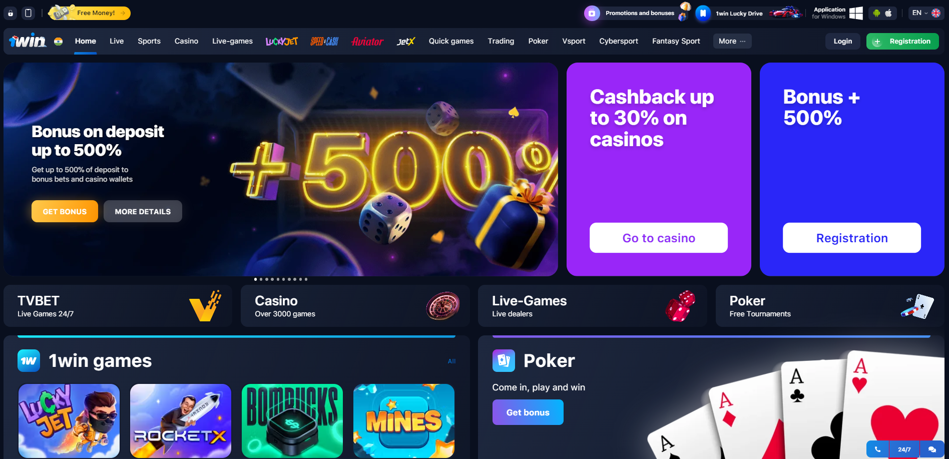Click the Login button
Image resolution: width=949 pixels, height=459 pixels.
coord(843,41)
